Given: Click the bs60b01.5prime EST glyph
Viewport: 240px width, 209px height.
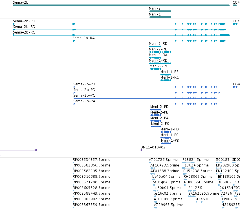Looking at the screenshot, I should (x=156, y=191).
